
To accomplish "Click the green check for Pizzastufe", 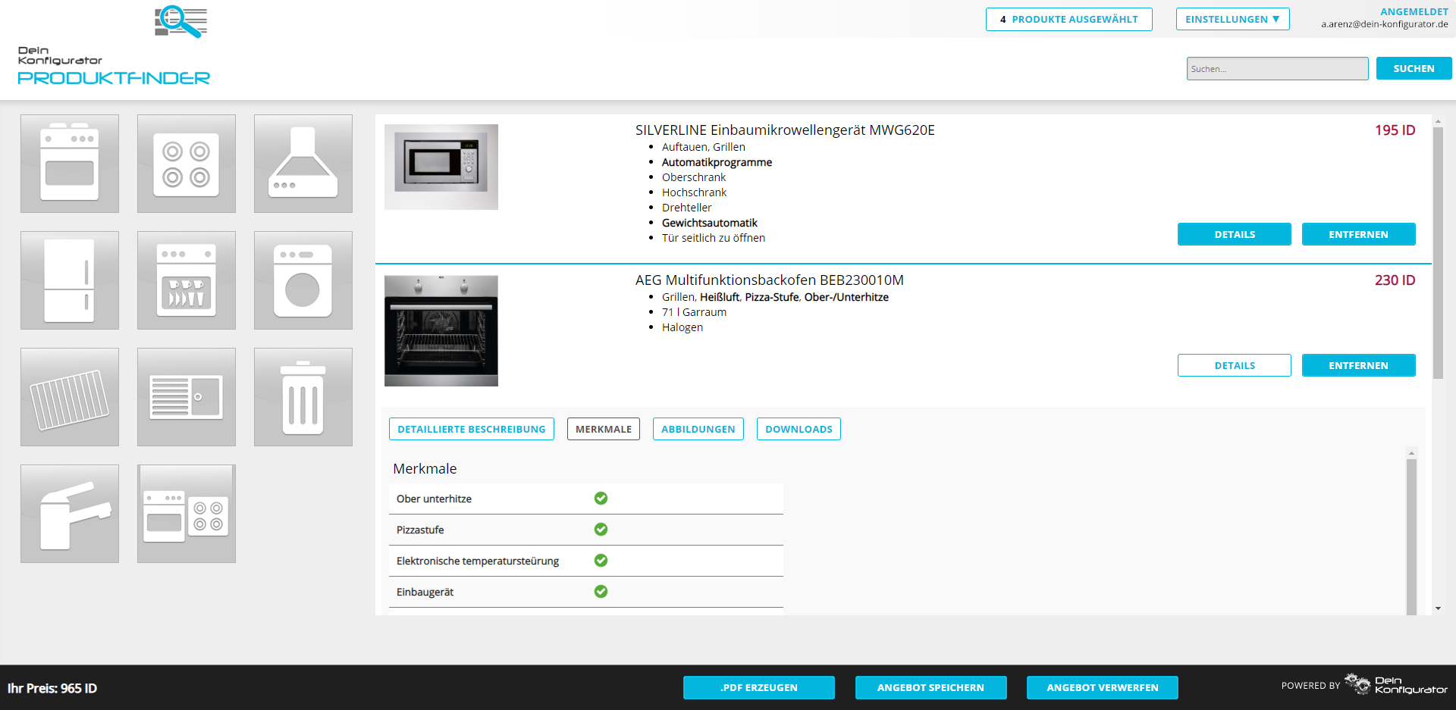I will click(x=601, y=530).
